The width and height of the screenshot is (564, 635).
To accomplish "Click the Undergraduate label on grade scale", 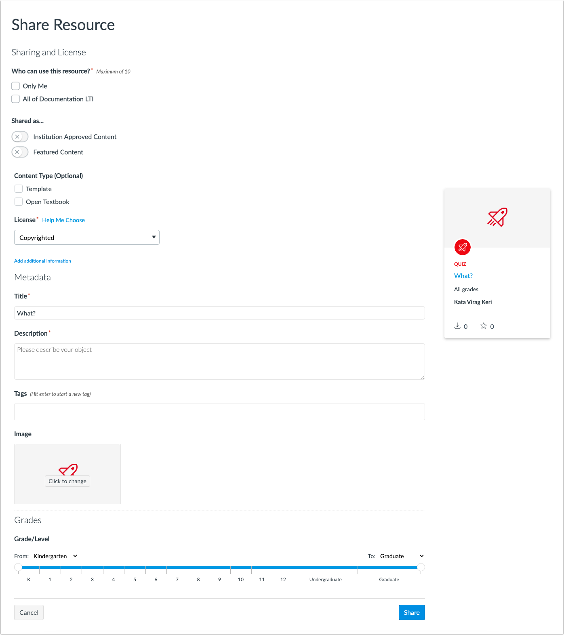I will click(x=326, y=580).
